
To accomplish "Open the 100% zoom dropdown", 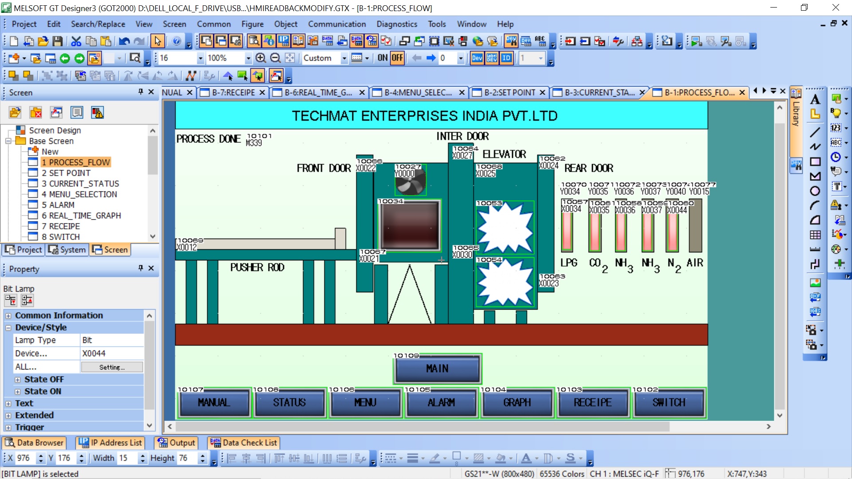I will click(x=248, y=58).
